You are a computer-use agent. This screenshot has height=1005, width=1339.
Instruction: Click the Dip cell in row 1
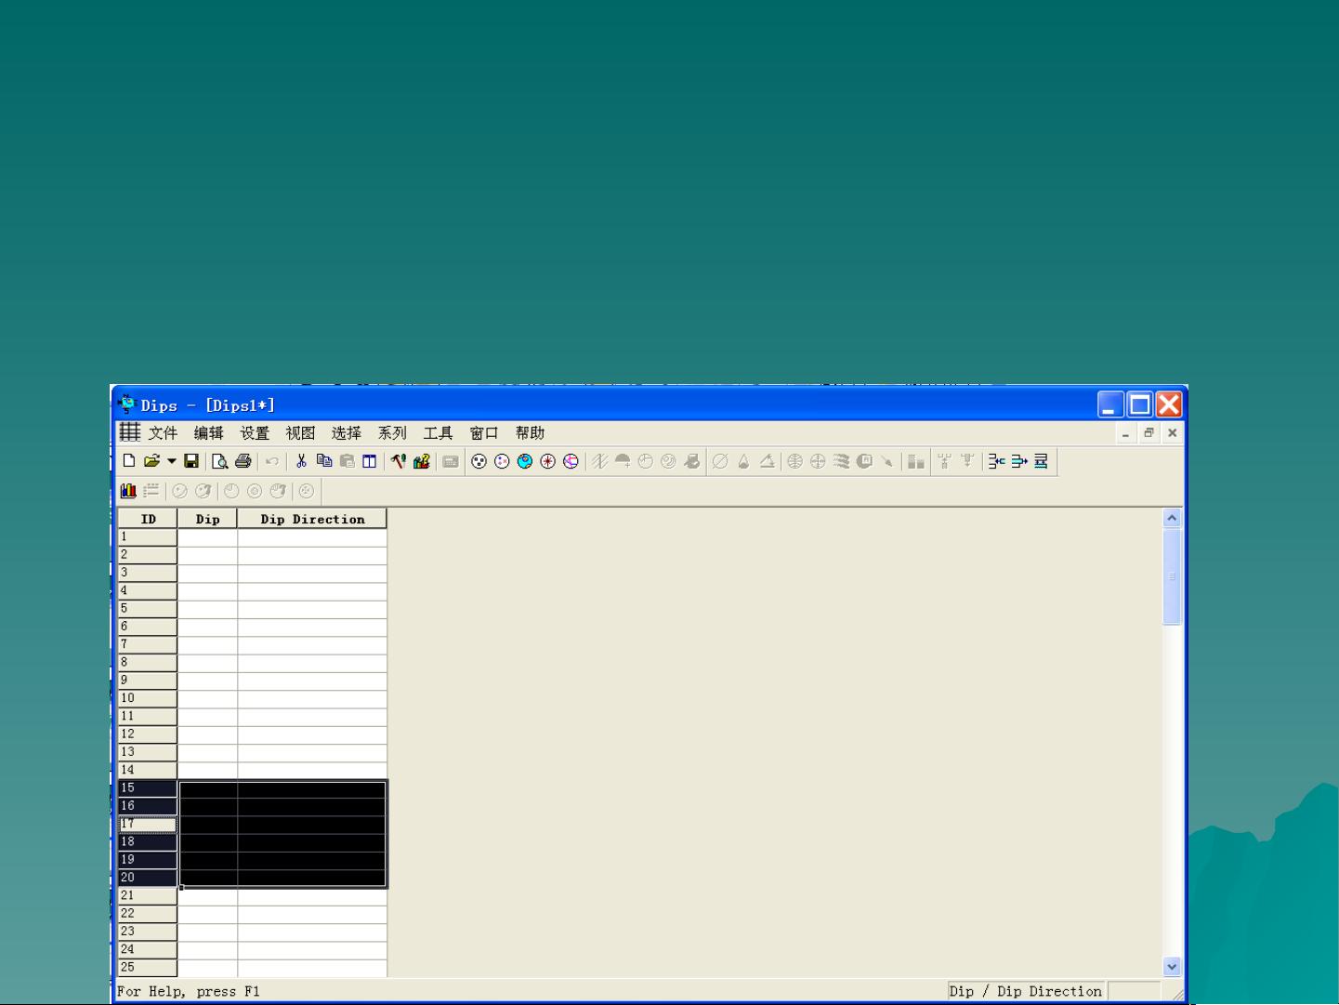(207, 537)
